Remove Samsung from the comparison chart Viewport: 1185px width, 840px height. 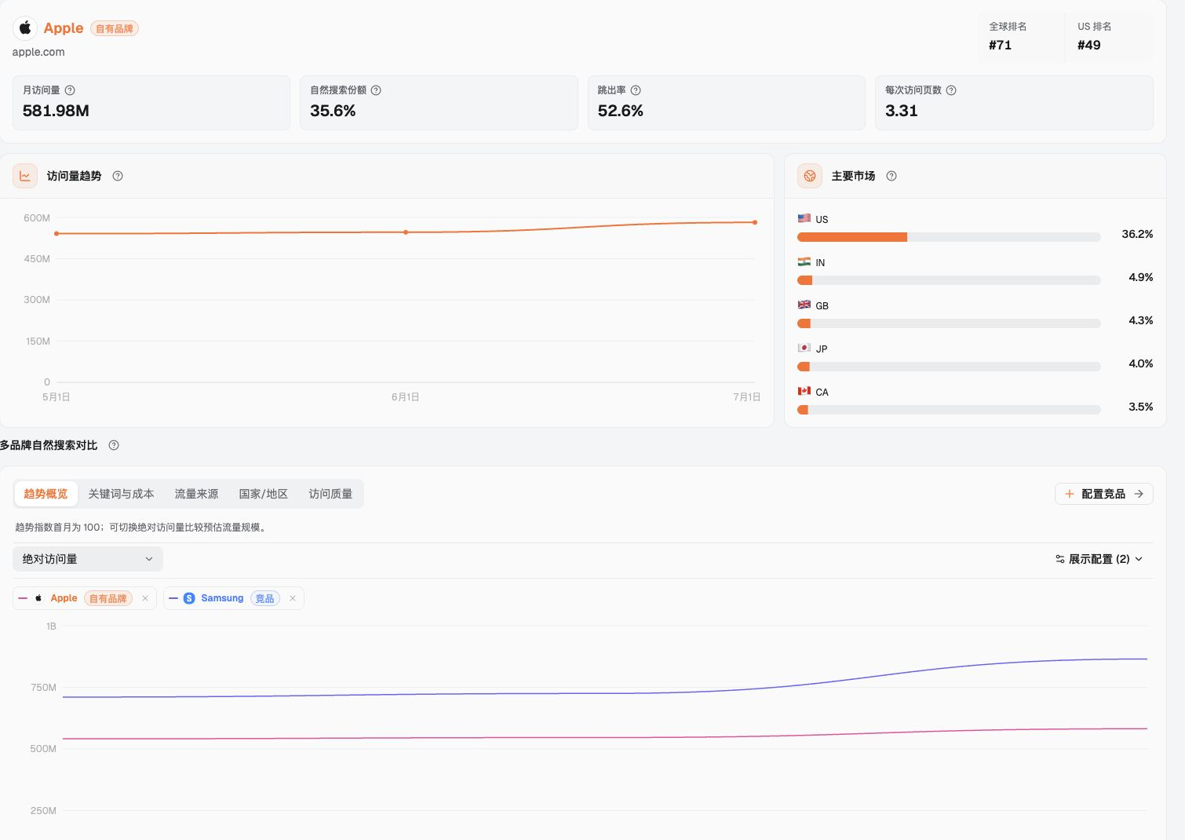click(293, 598)
